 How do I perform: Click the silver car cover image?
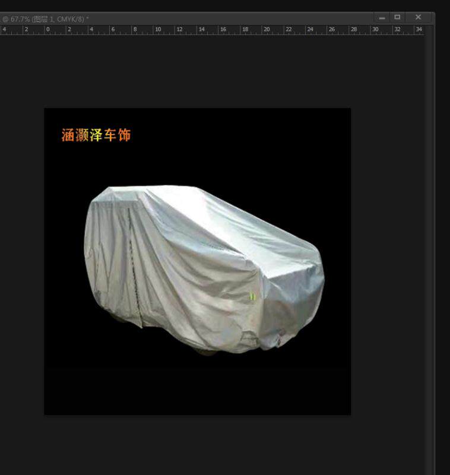[x=204, y=270]
